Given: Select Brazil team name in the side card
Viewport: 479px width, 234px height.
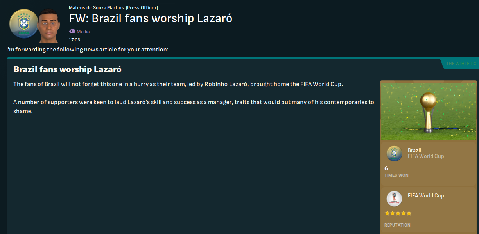Looking at the screenshot, I should point(414,150).
